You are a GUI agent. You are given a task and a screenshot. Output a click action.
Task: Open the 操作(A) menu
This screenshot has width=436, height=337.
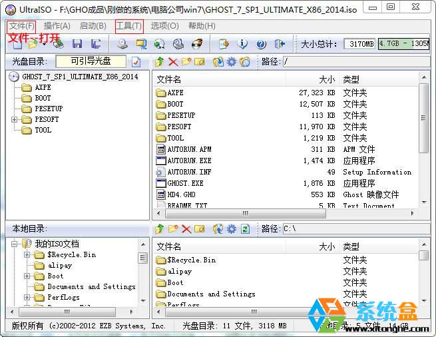tap(57, 26)
